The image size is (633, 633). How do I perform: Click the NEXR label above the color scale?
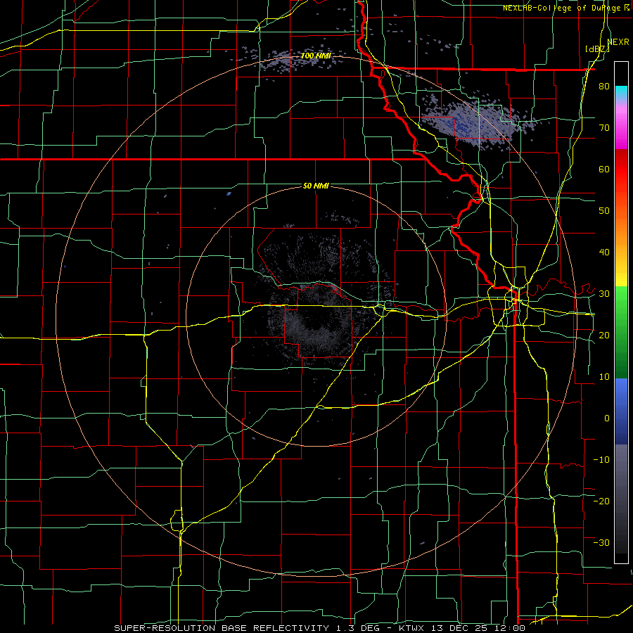tap(618, 41)
